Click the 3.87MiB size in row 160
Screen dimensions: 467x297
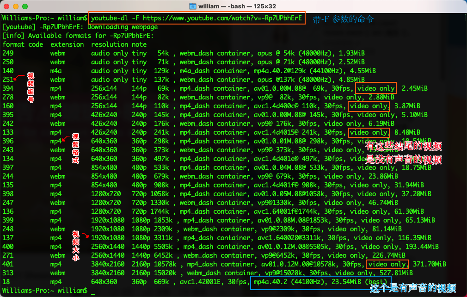pyautogui.click(x=407, y=106)
